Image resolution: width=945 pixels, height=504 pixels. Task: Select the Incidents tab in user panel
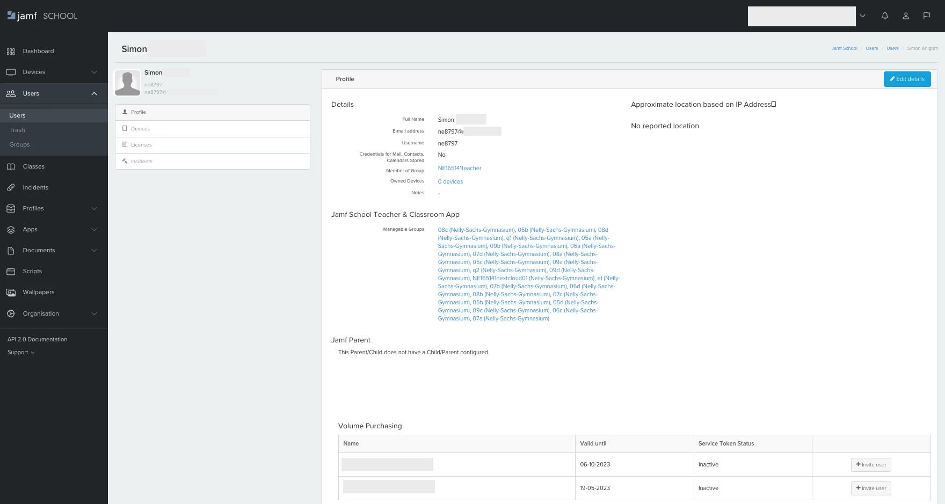coord(213,162)
